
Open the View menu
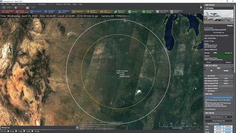coord(7,4)
